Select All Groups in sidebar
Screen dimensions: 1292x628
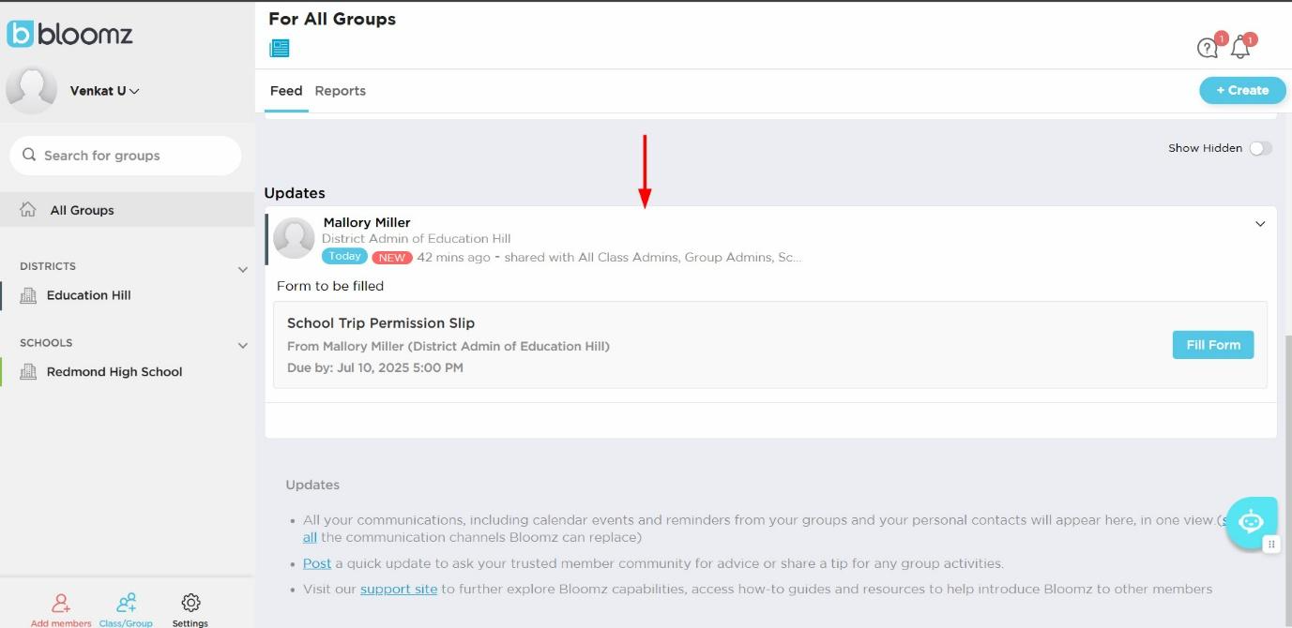coord(127,210)
